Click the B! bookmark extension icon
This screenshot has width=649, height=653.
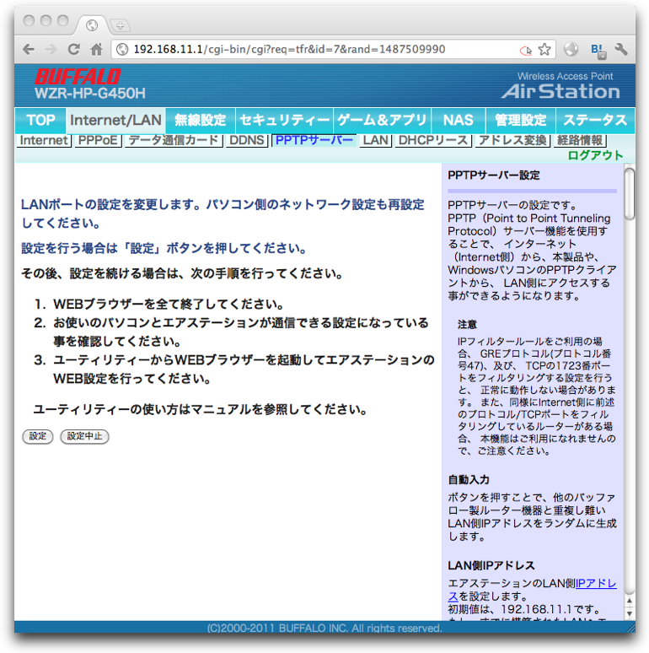pos(598,51)
